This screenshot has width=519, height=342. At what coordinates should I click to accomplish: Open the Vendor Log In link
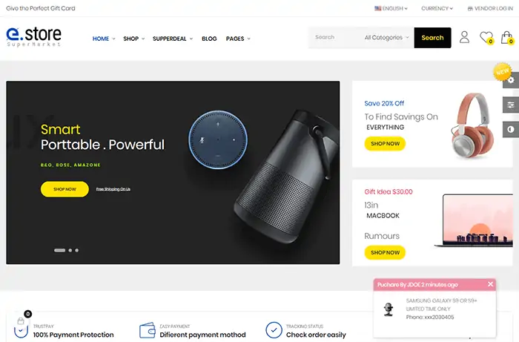(490, 8)
